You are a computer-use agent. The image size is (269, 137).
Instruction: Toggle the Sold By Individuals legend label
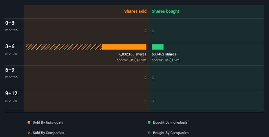pos(48,122)
